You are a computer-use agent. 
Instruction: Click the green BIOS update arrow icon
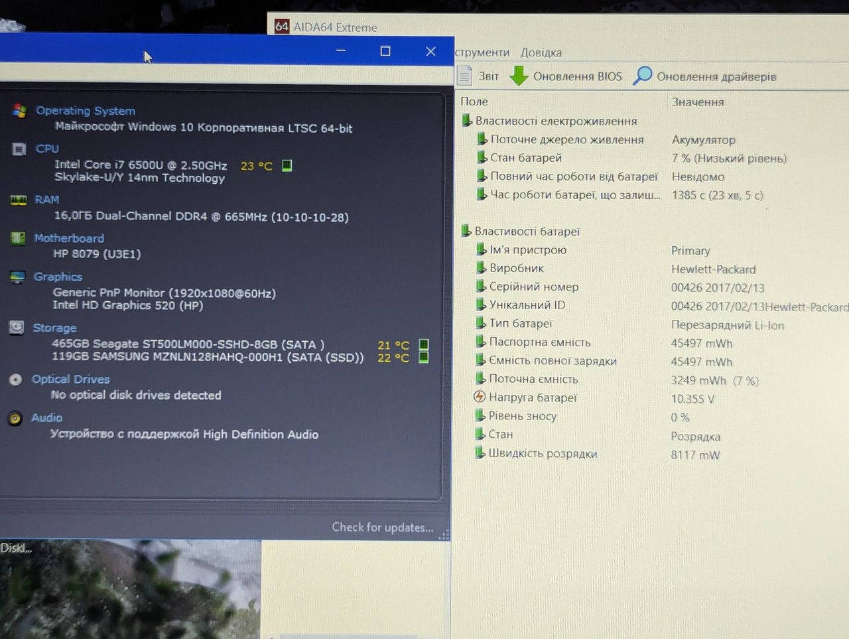519,76
